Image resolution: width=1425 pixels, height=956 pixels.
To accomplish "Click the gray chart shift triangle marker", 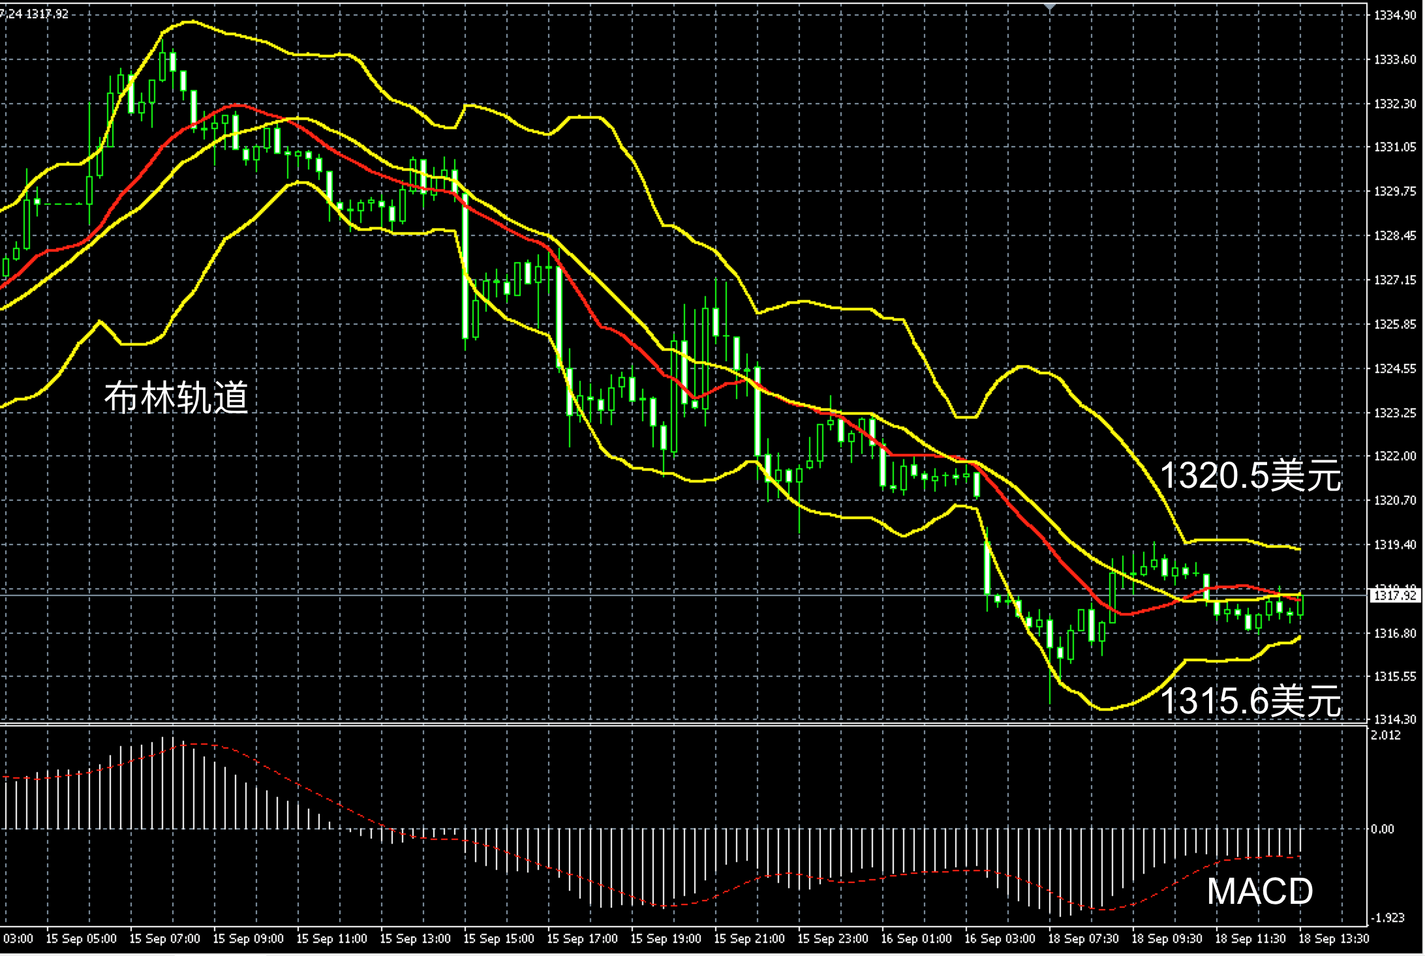I will click(x=1049, y=7).
